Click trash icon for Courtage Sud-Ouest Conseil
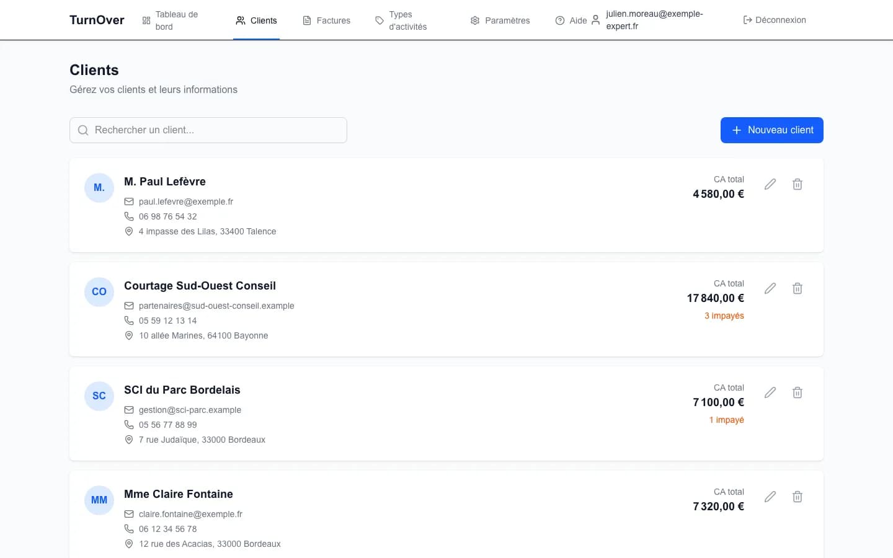 click(x=797, y=288)
